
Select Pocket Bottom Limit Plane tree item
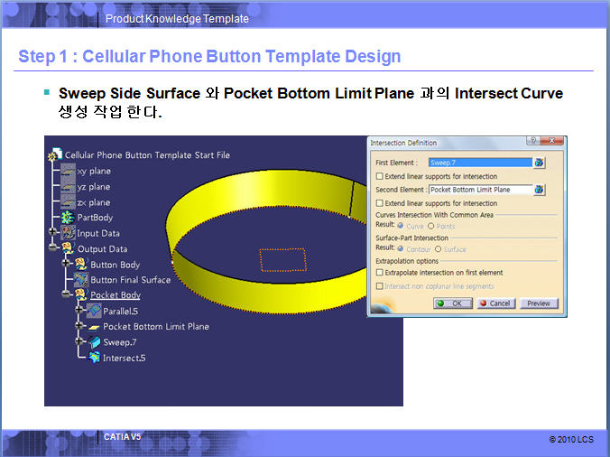point(155,327)
